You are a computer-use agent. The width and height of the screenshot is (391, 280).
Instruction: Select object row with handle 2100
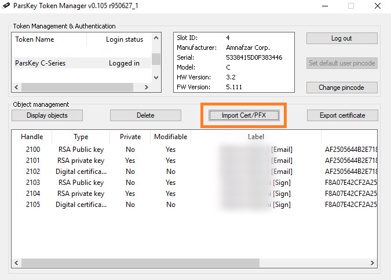point(195,150)
